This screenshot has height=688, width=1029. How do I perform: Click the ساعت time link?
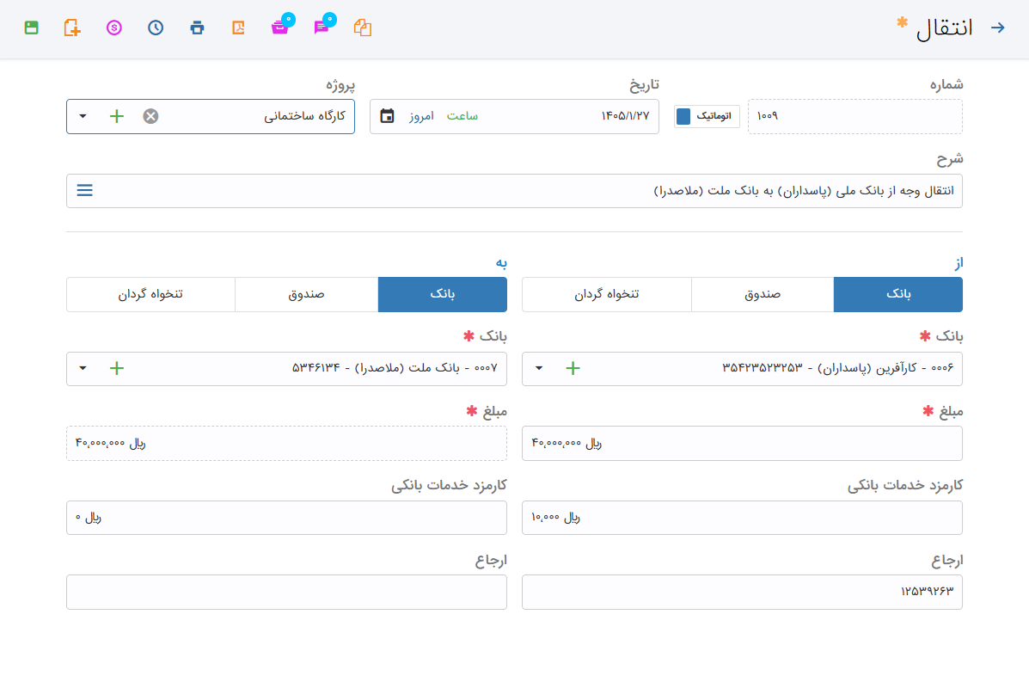[x=462, y=116]
